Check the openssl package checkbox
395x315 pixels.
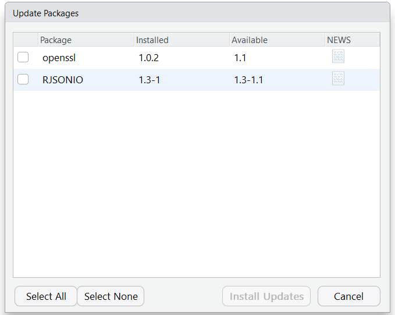23,57
